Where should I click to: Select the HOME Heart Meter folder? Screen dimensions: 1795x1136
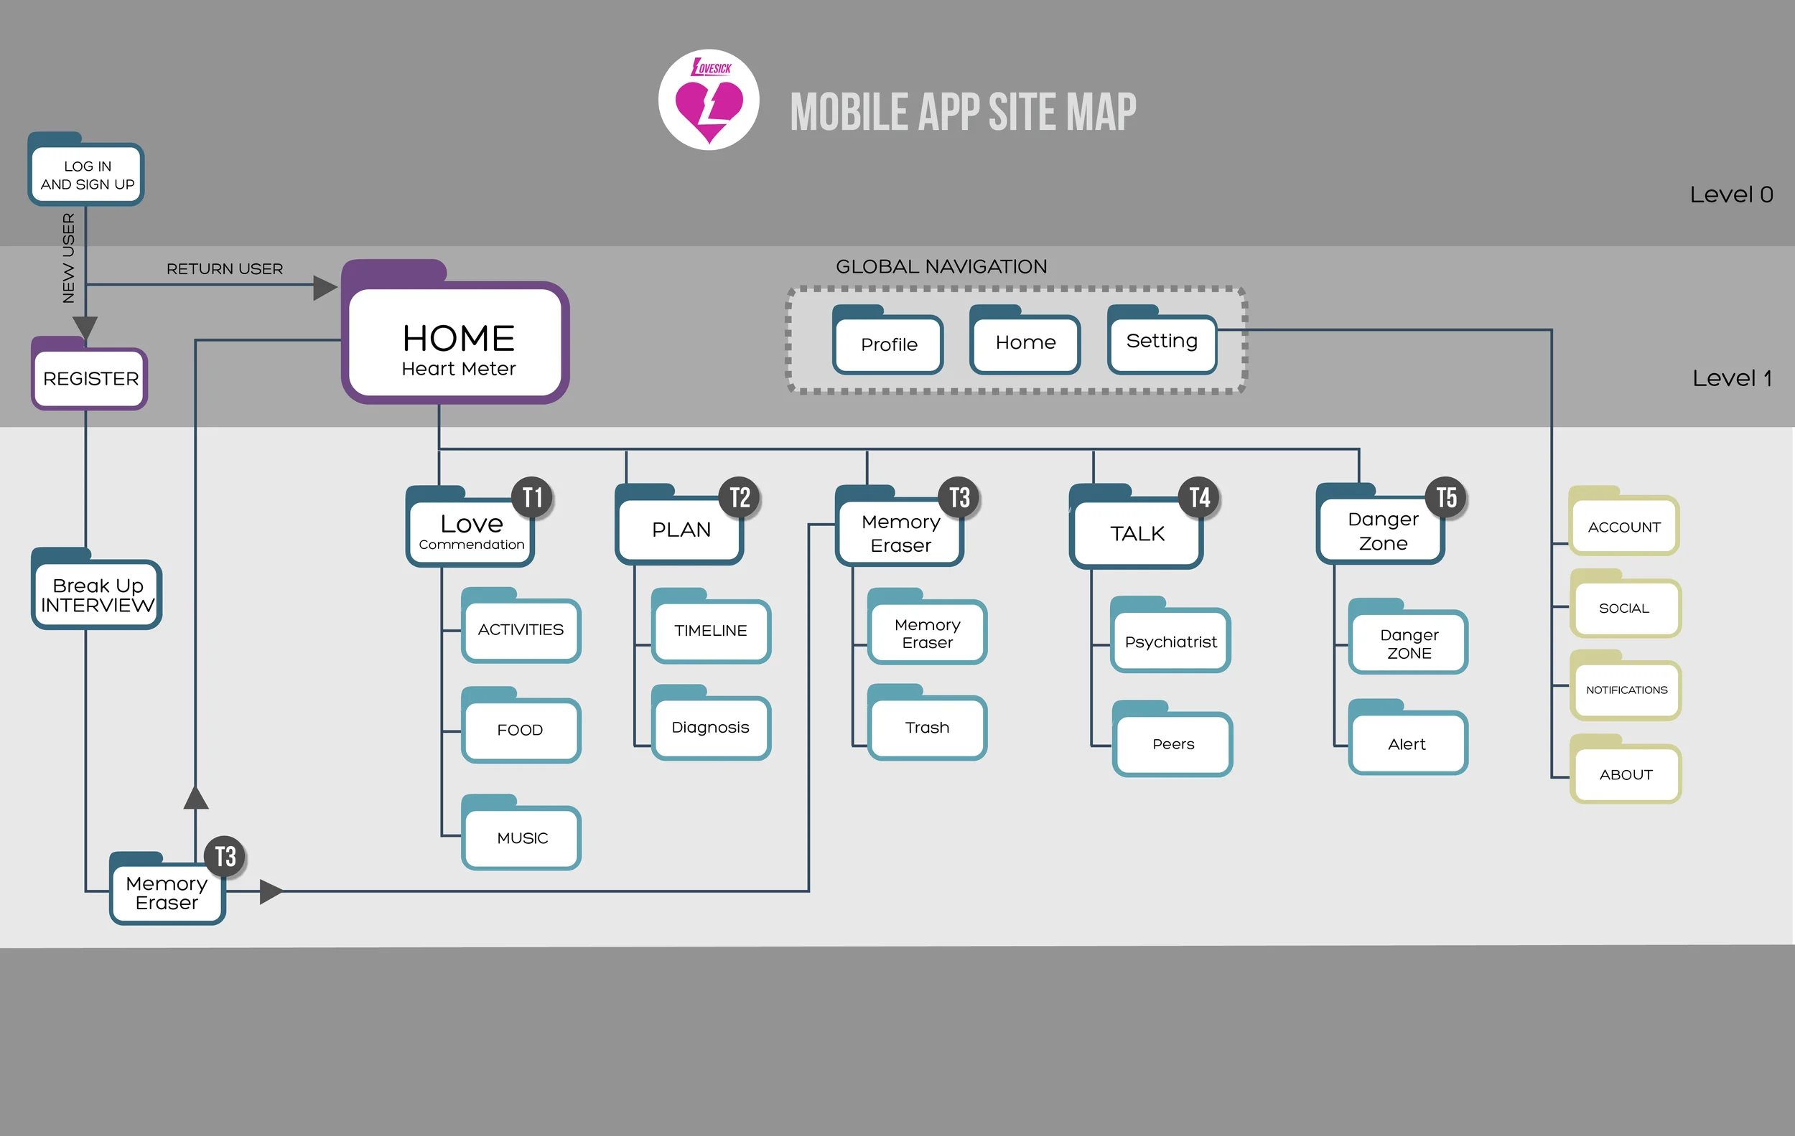pyautogui.click(x=455, y=344)
